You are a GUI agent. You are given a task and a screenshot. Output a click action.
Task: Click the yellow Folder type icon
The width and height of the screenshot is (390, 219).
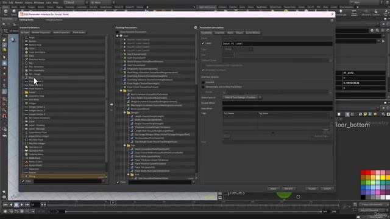click(x=26, y=92)
